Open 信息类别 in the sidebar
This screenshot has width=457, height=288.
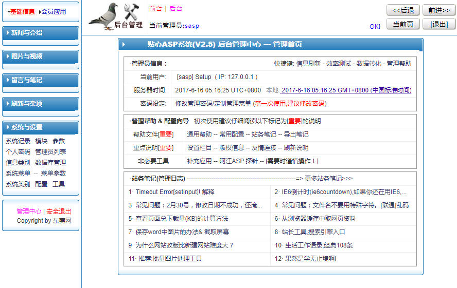pos(18,162)
